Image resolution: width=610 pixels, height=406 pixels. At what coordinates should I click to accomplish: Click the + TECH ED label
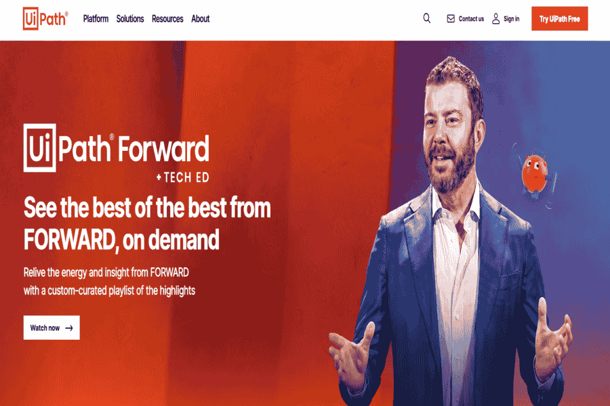pos(182,177)
